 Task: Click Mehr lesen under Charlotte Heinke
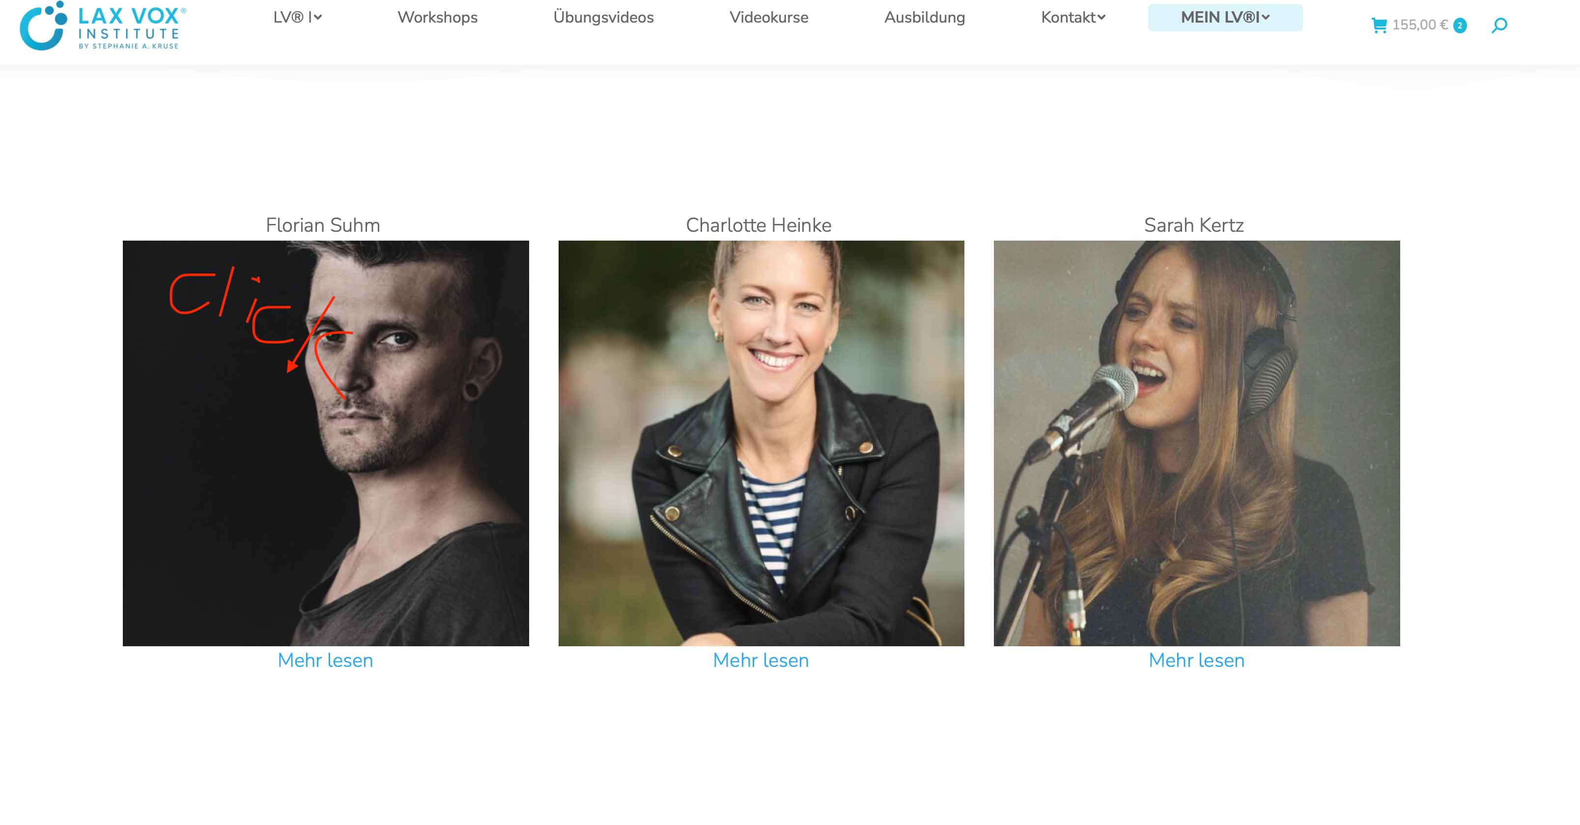pyautogui.click(x=761, y=660)
